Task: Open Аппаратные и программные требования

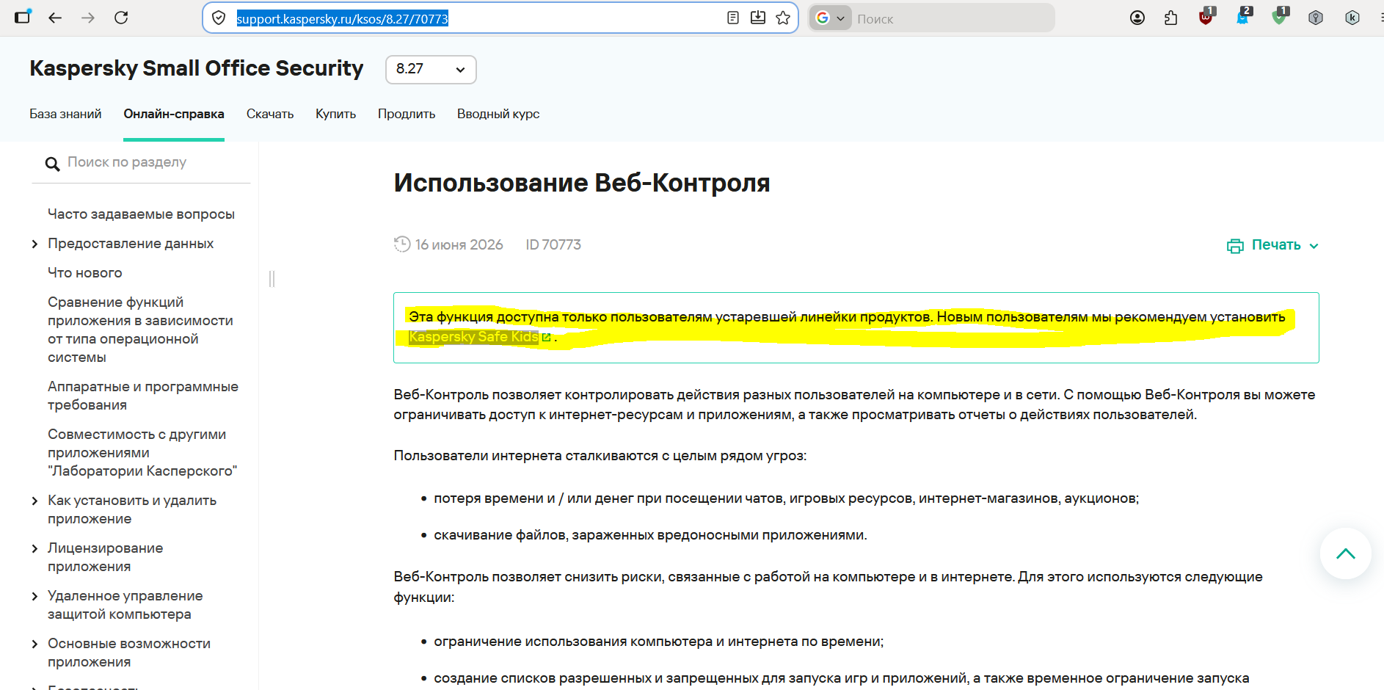Action: (143, 396)
